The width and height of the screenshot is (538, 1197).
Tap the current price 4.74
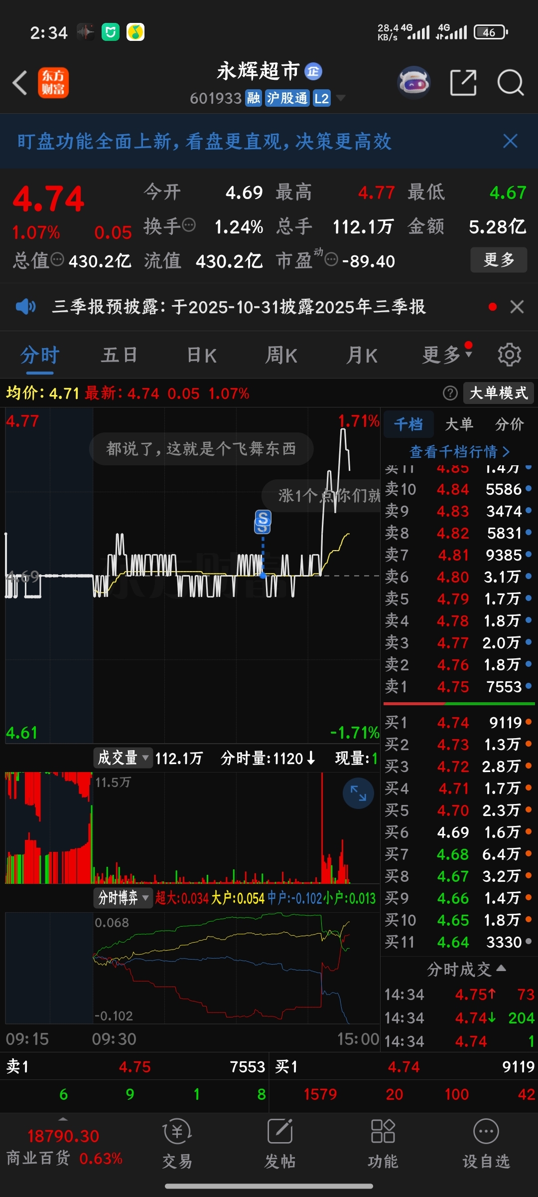click(x=48, y=199)
